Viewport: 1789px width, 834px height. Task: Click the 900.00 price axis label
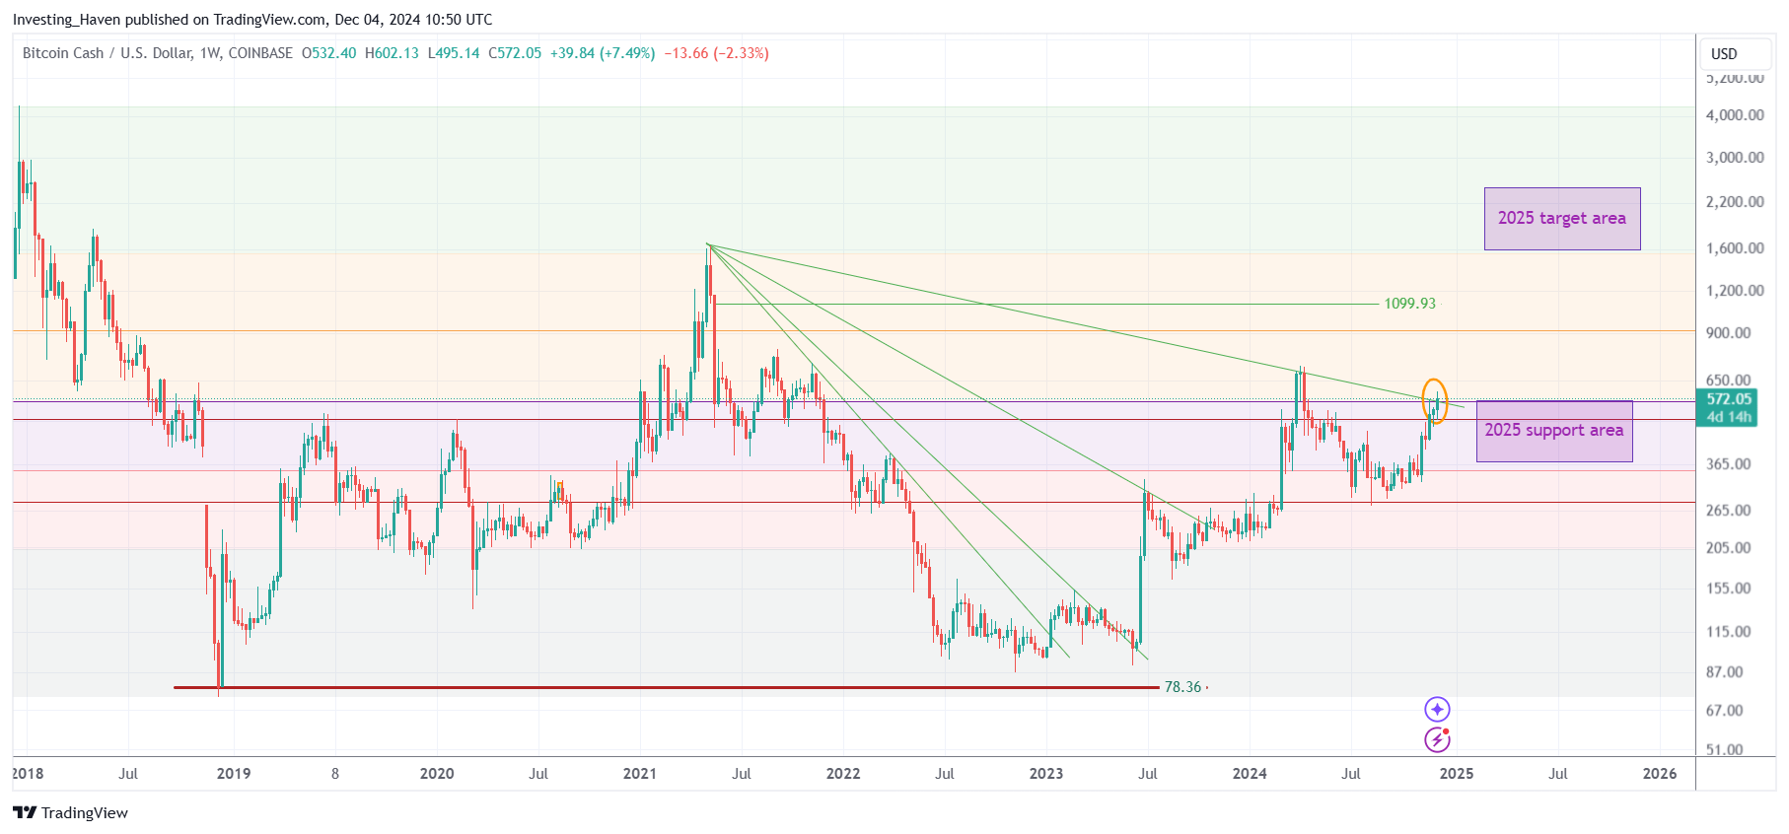[1729, 333]
